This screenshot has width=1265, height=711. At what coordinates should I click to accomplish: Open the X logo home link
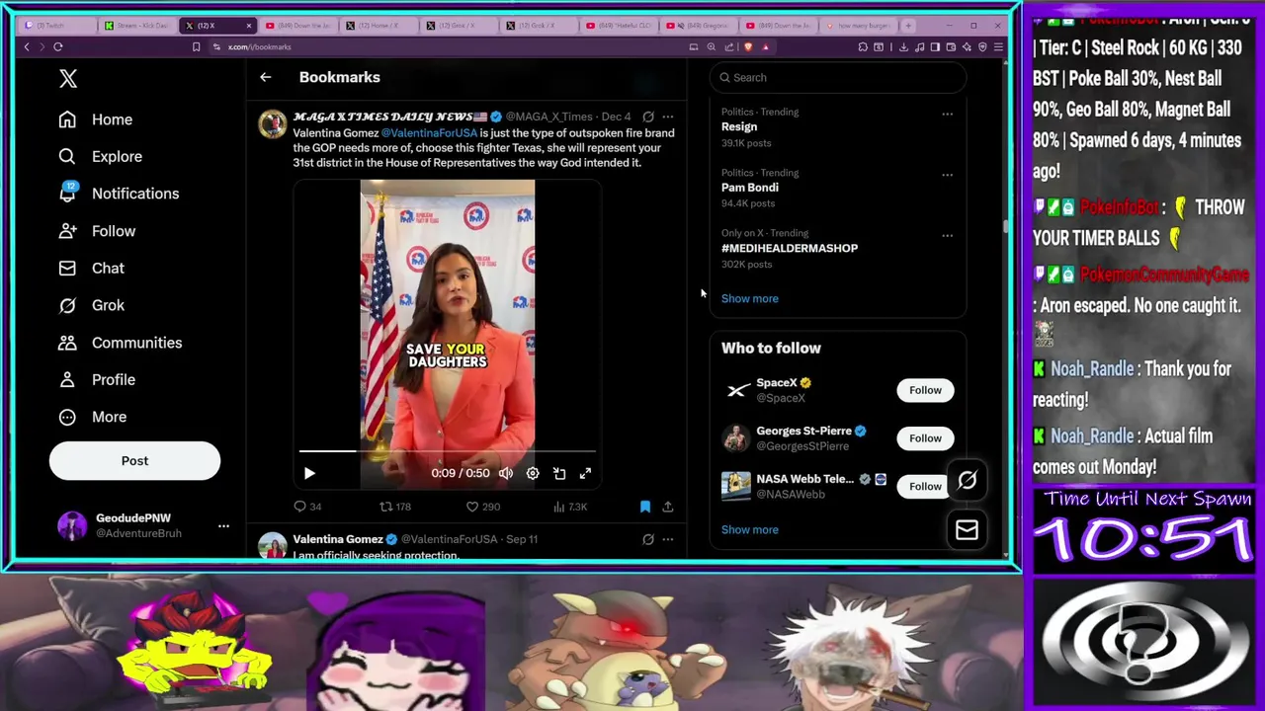[68, 78]
